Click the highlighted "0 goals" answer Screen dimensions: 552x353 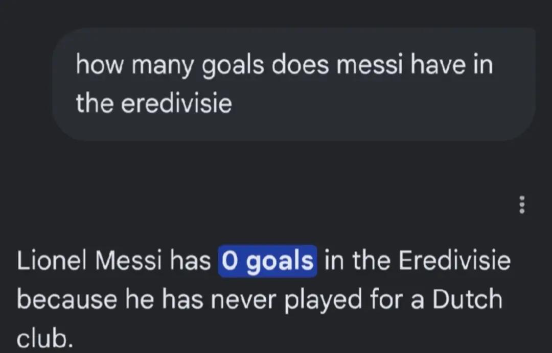[267, 261]
